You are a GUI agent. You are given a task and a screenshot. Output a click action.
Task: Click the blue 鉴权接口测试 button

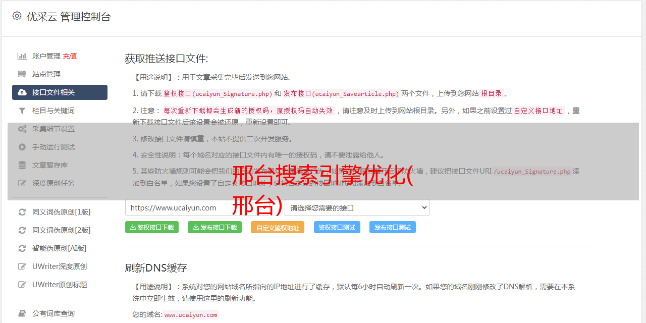point(337,227)
